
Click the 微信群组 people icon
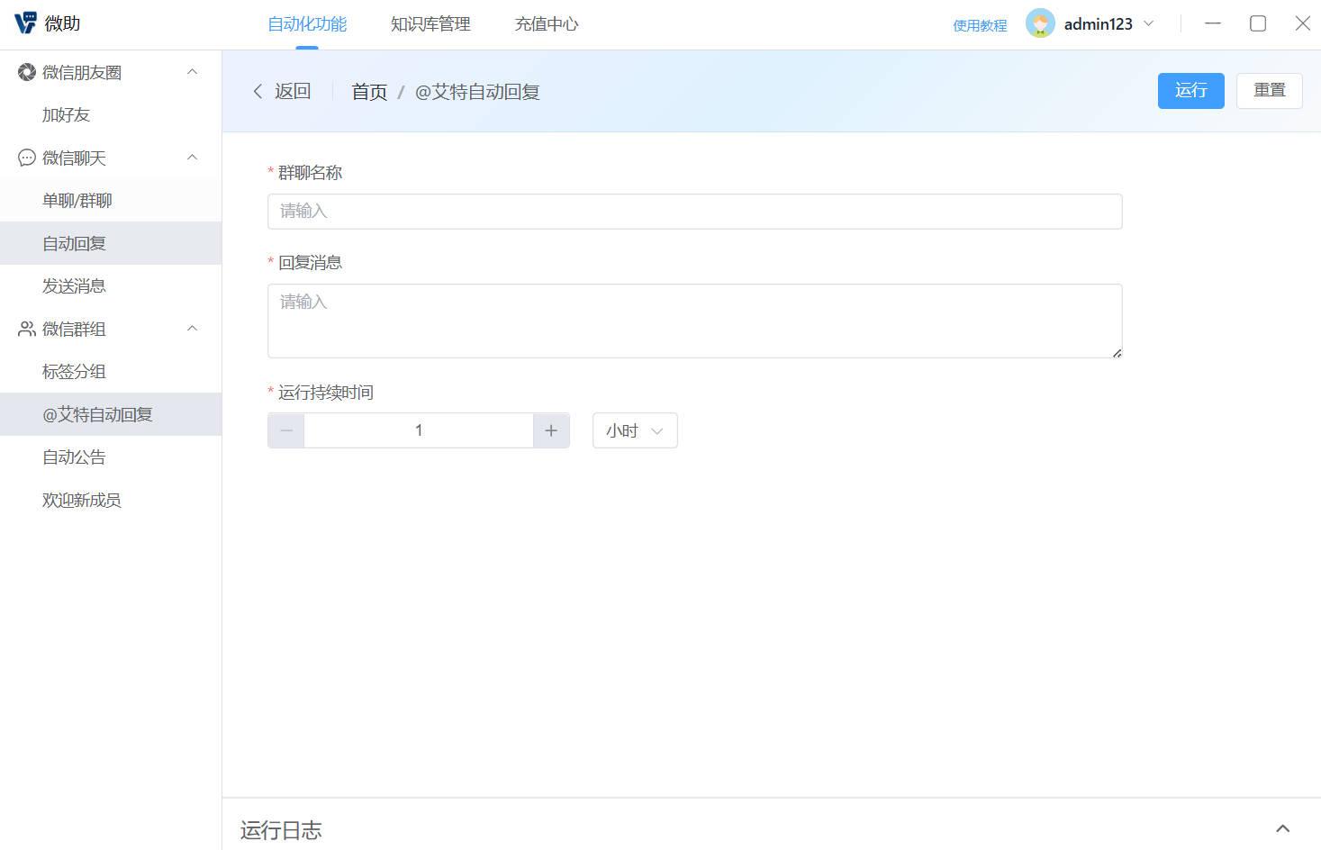point(27,329)
